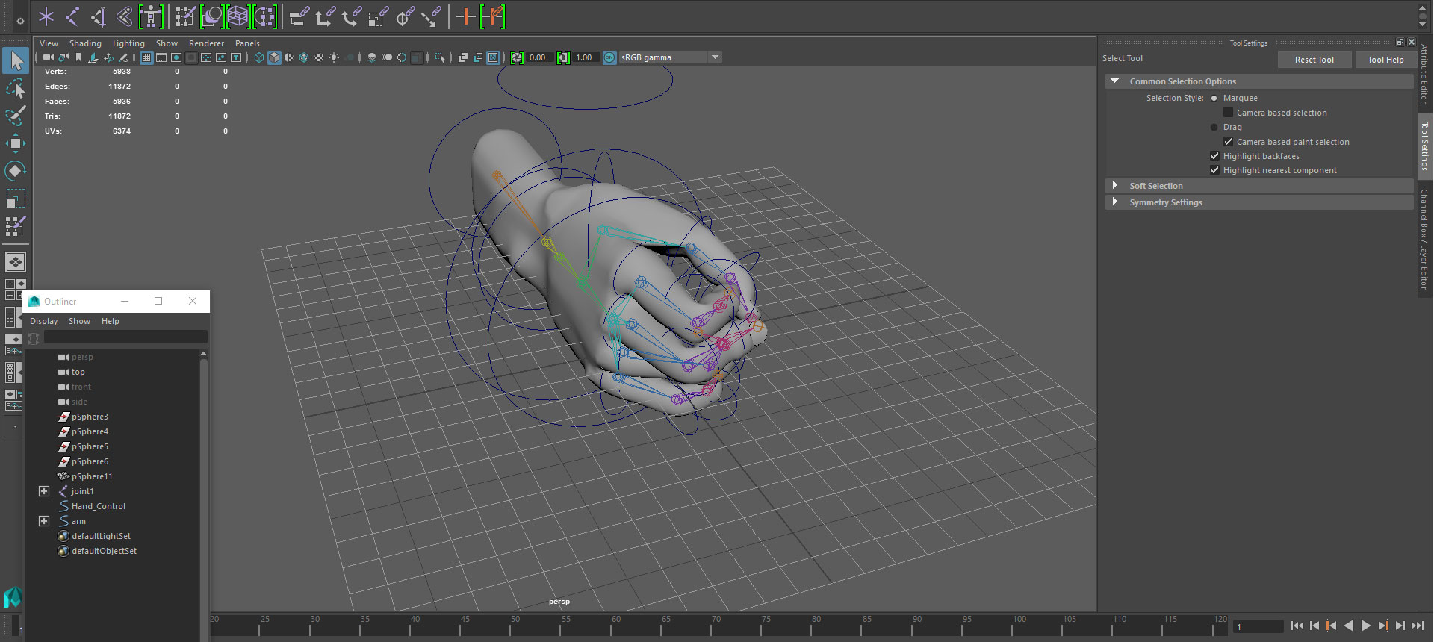
Task: Click the Outliner search field
Action: point(125,338)
